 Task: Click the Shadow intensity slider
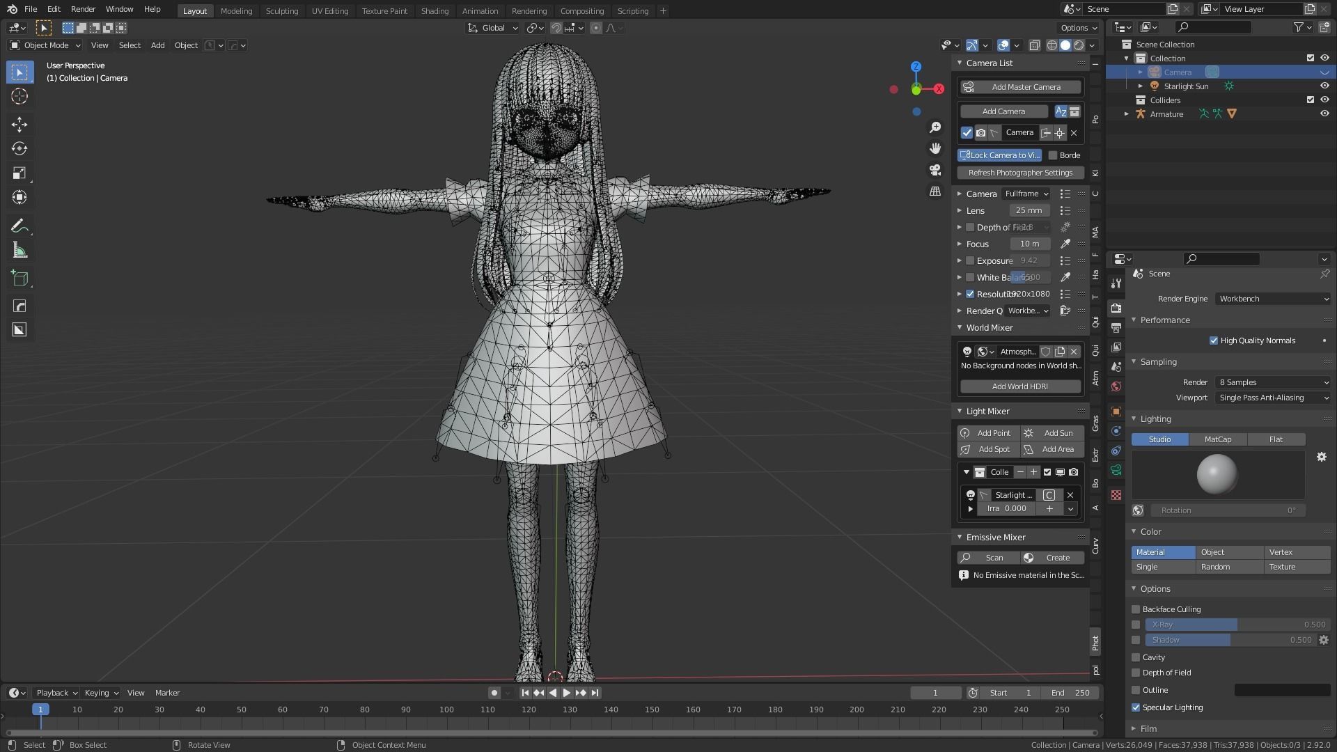click(x=1230, y=640)
